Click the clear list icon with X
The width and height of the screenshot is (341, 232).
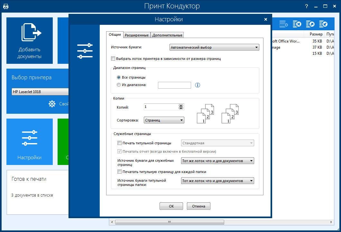tap(297, 24)
